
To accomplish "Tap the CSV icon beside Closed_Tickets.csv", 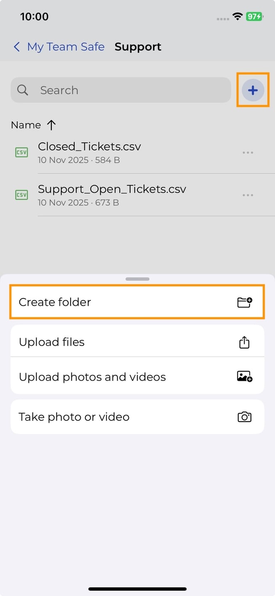I will tap(21, 152).
